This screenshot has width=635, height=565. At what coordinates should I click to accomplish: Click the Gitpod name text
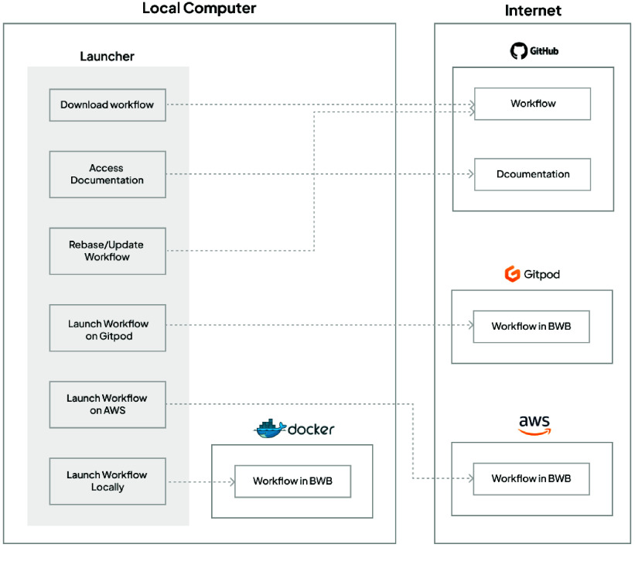[541, 275]
